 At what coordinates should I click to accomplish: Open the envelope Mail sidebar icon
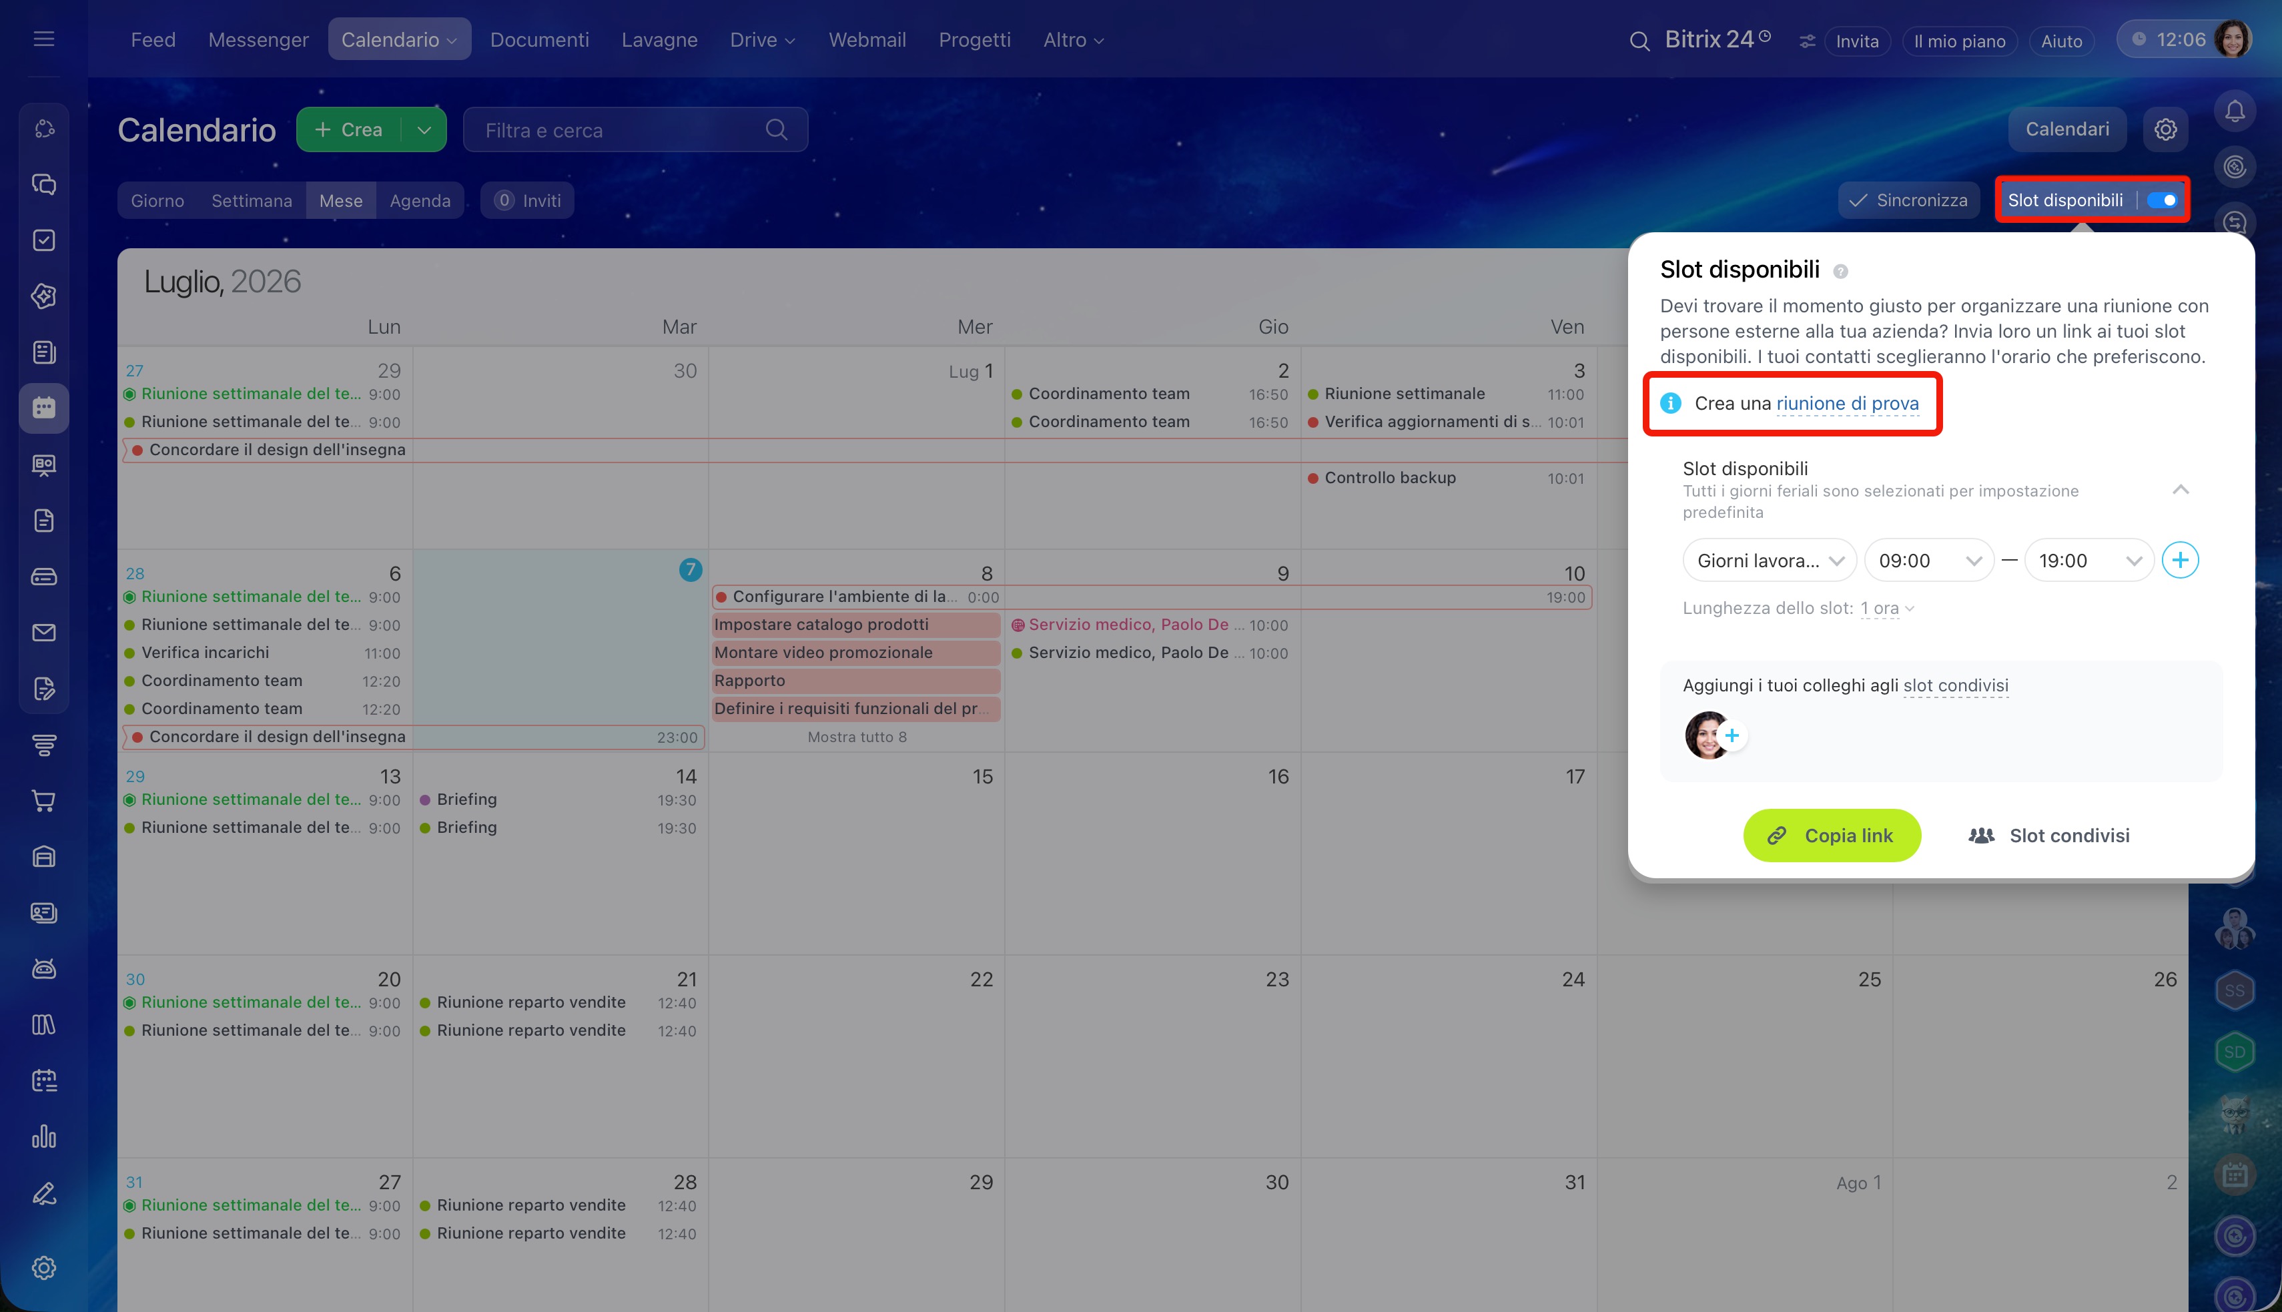(x=43, y=633)
